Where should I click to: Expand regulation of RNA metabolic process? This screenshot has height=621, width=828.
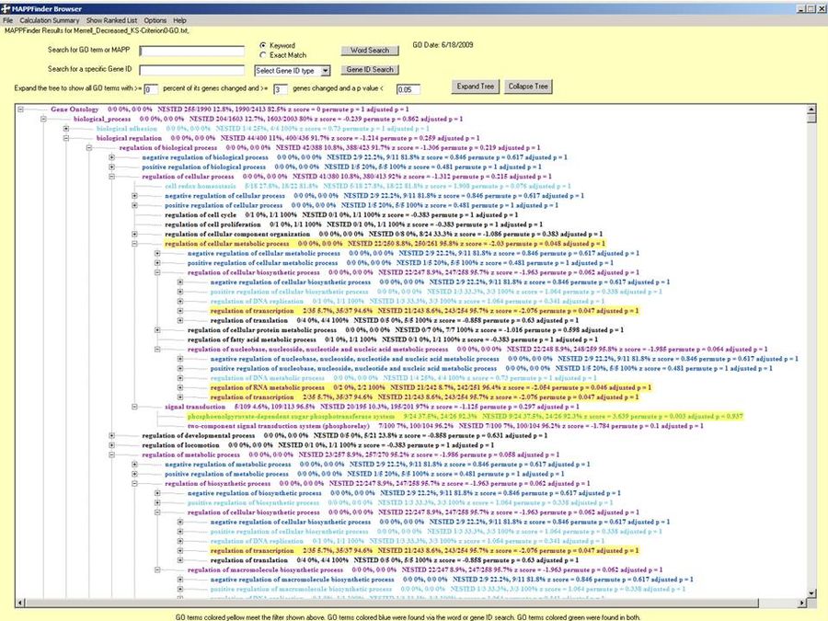click(180, 387)
